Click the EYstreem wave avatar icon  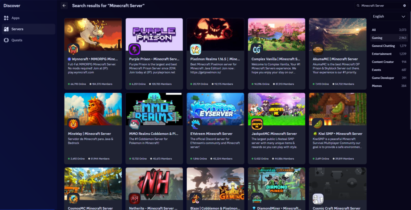(196, 124)
